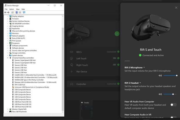Click the Firmware category icon

point(10,19)
